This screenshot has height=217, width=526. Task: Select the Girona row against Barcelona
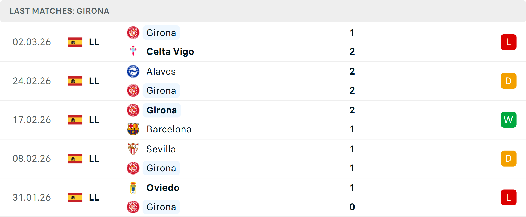[x=162, y=110]
